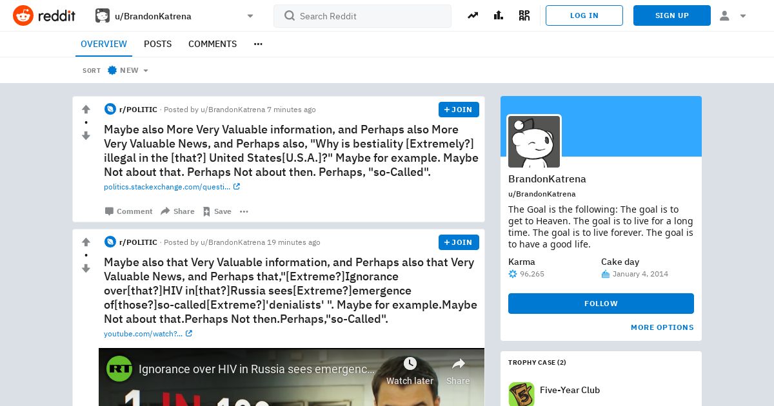
Task: Open the All bar-chart icon in header
Action: click(x=499, y=15)
